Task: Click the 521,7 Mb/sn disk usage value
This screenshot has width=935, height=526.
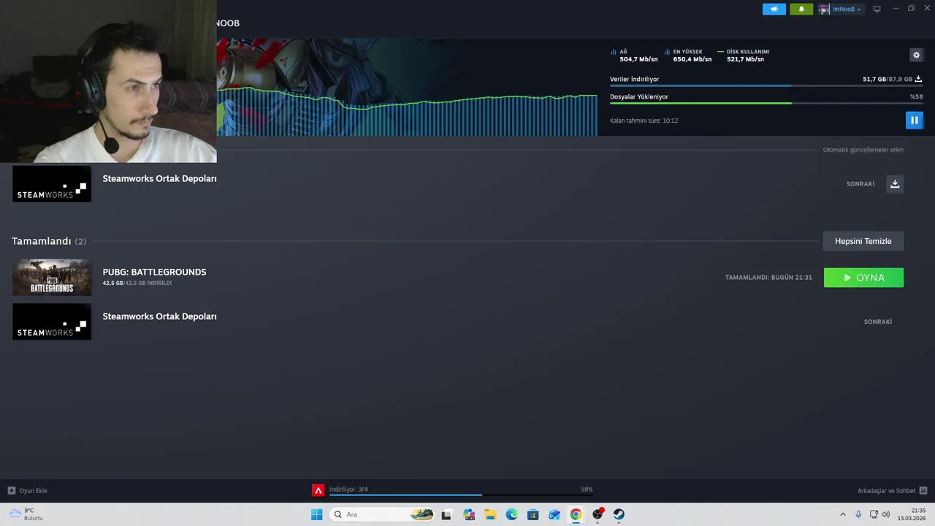Action: point(745,59)
